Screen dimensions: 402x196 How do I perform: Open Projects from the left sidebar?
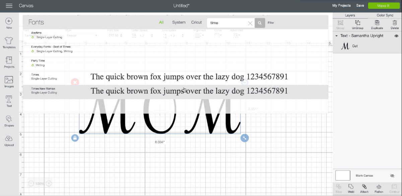pyautogui.click(x=9, y=62)
